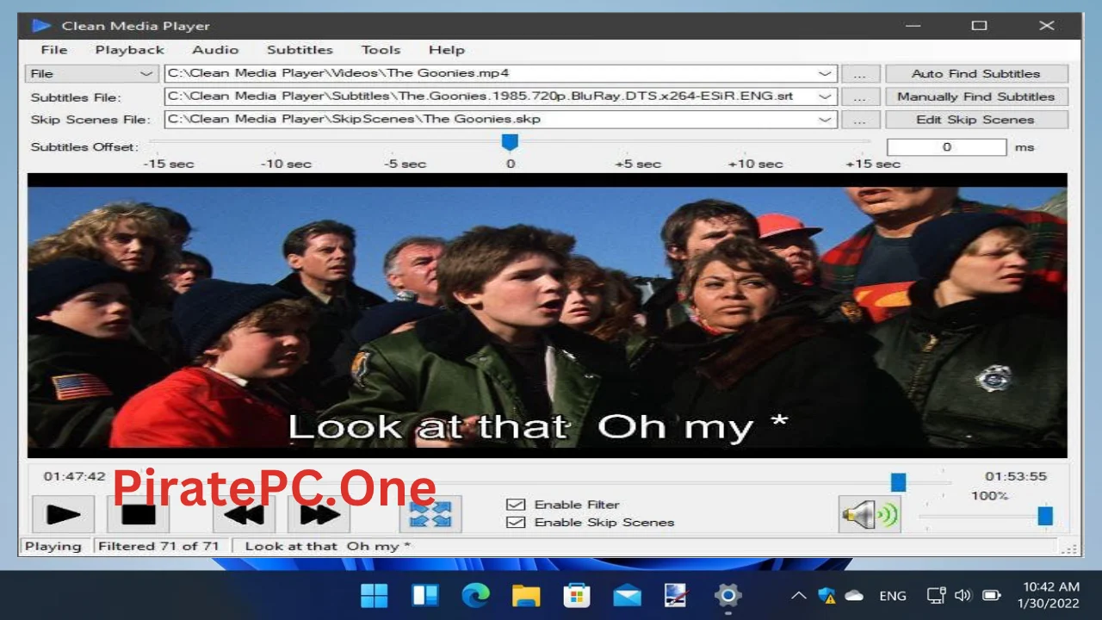Expand the Skip Scenes File path dropdown
This screenshot has height=620, width=1102.
pos(825,119)
